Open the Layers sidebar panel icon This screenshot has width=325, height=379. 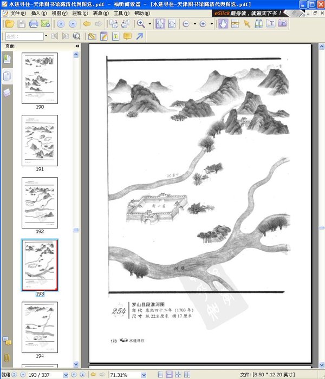tap(6, 93)
